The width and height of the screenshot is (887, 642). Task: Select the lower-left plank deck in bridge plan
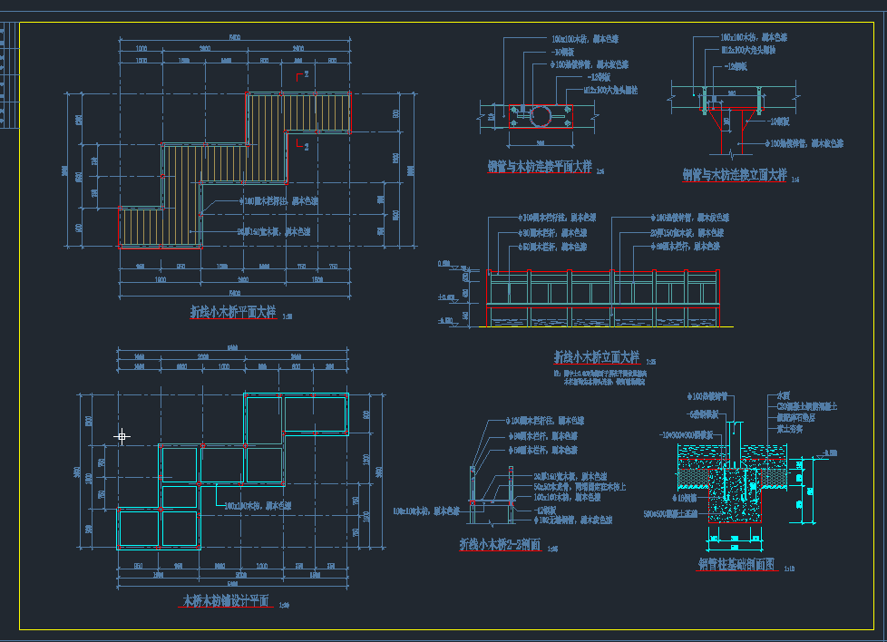click(x=160, y=227)
